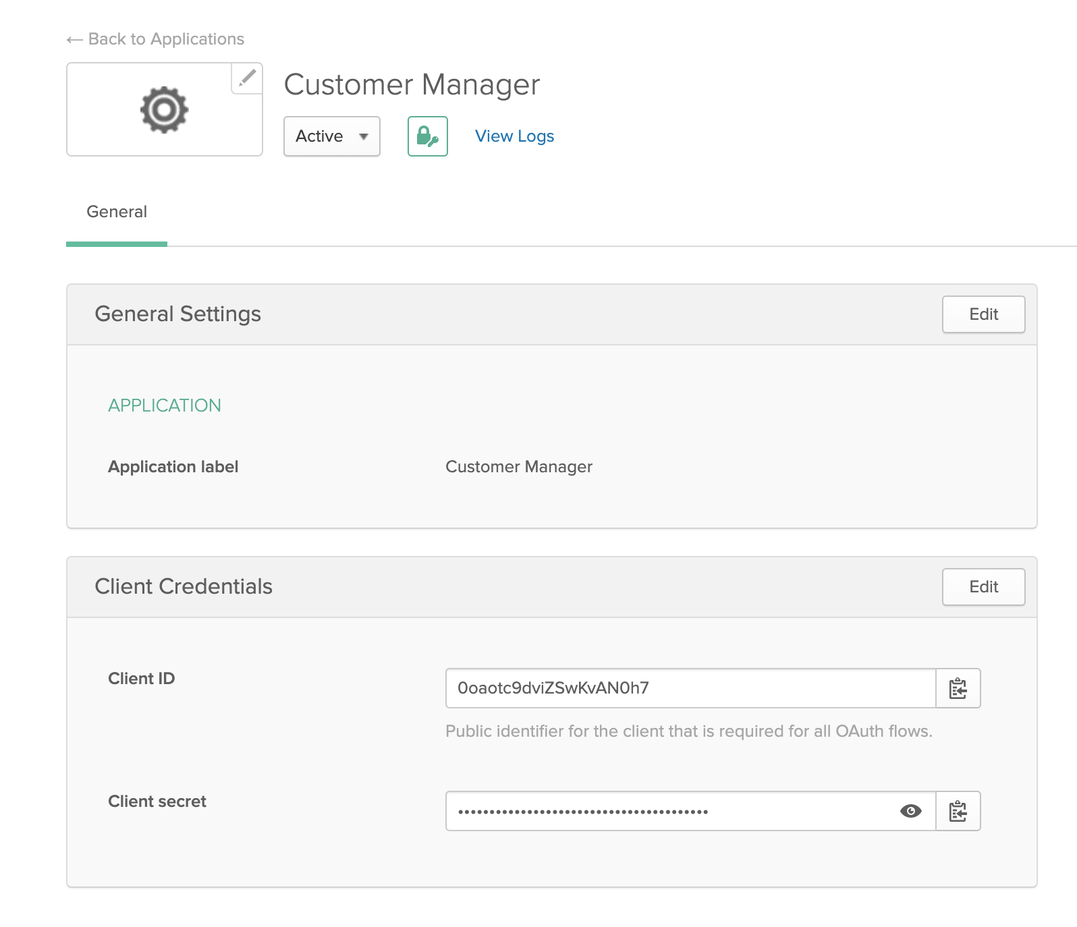Image resolution: width=1077 pixels, height=927 pixels.
Task: Click the APPLICATION section heading
Action: coord(165,405)
